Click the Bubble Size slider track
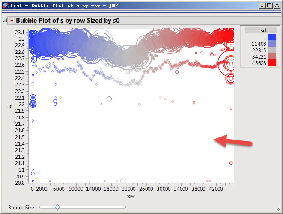The height and width of the screenshot is (214, 283). click(83, 207)
